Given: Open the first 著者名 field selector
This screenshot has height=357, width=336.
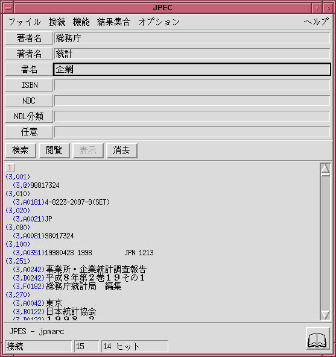Looking at the screenshot, I should coord(29,38).
